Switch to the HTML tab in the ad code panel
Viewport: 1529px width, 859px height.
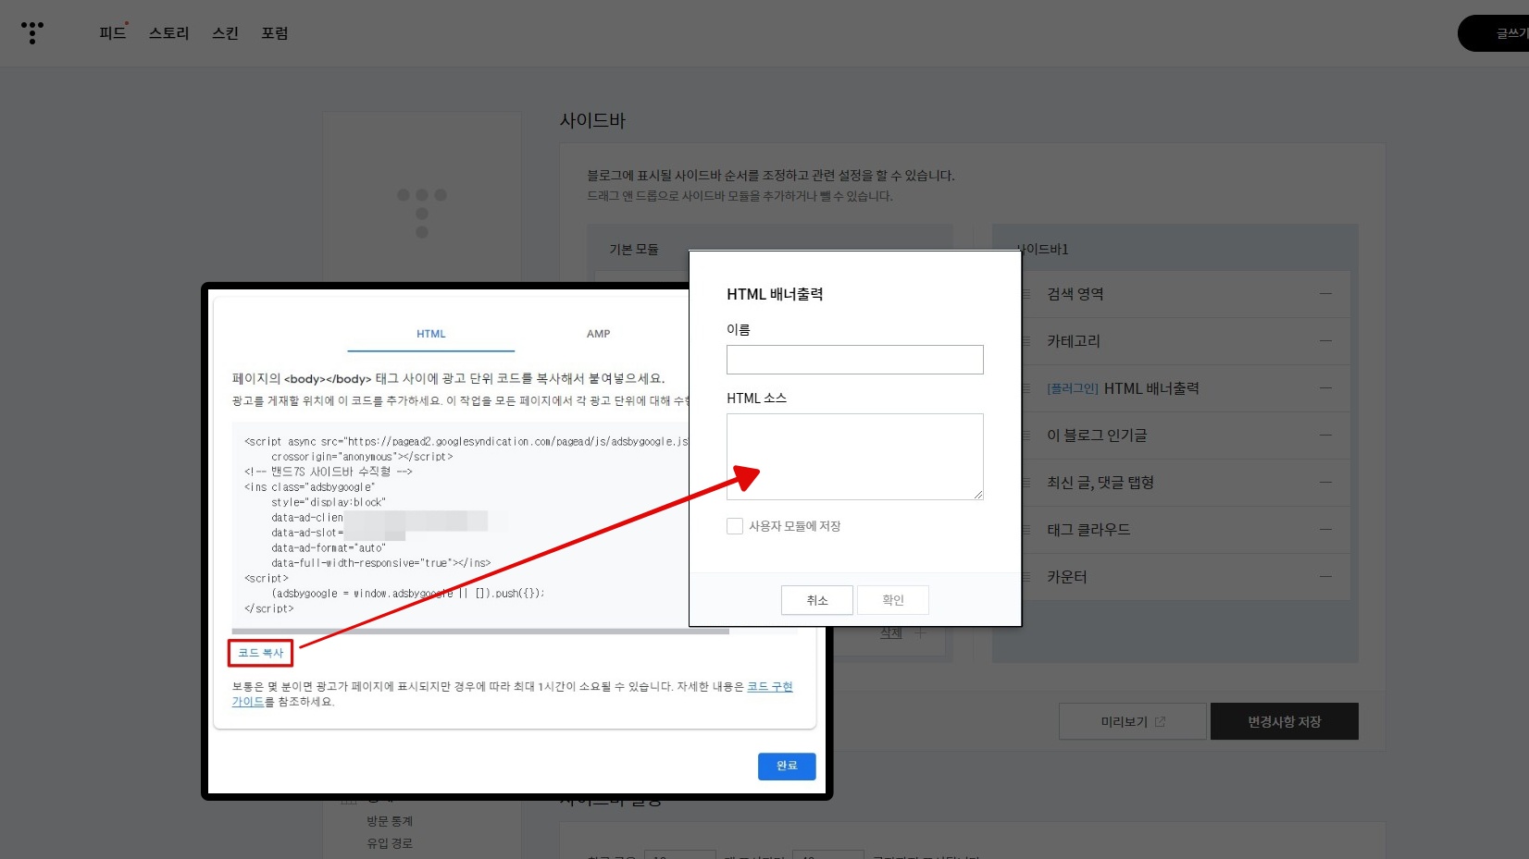pos(430,334)
